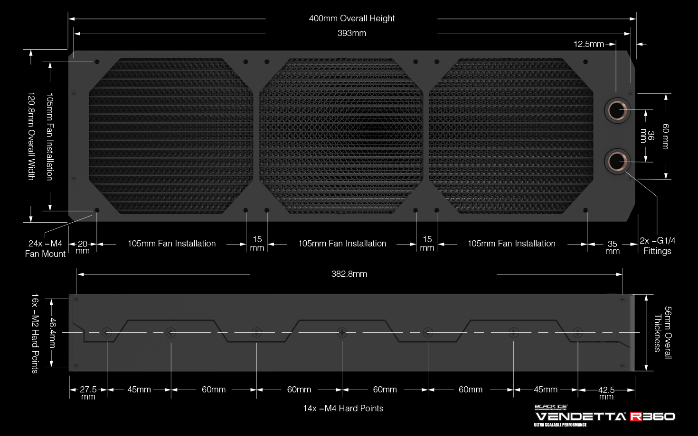Select the 393mm dimension label

pos(351,33)
